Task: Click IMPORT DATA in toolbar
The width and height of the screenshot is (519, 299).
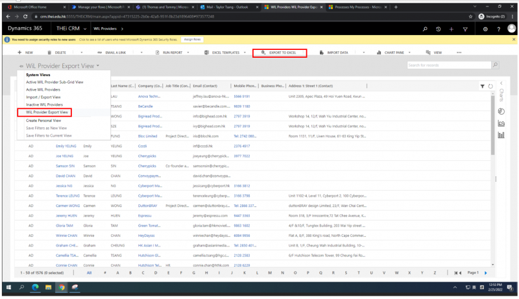Action: tap(333, 53)
